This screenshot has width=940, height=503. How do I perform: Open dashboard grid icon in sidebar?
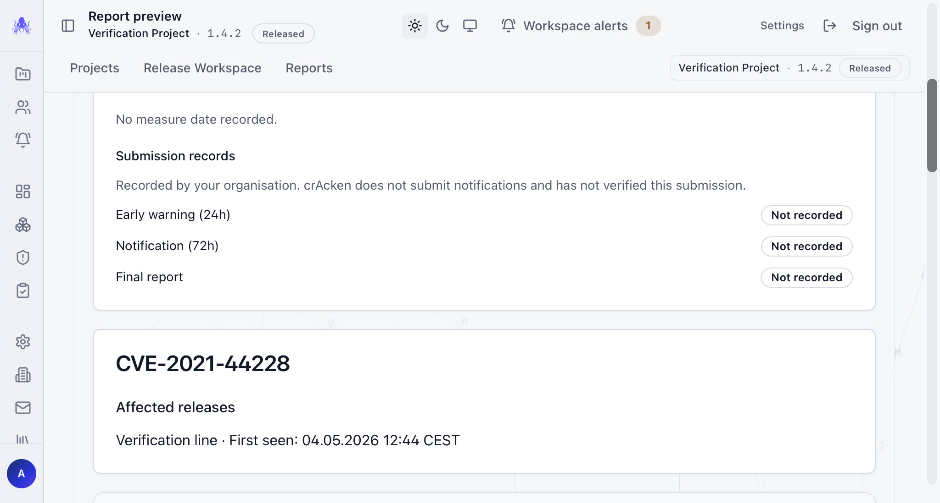pos(23,191)
